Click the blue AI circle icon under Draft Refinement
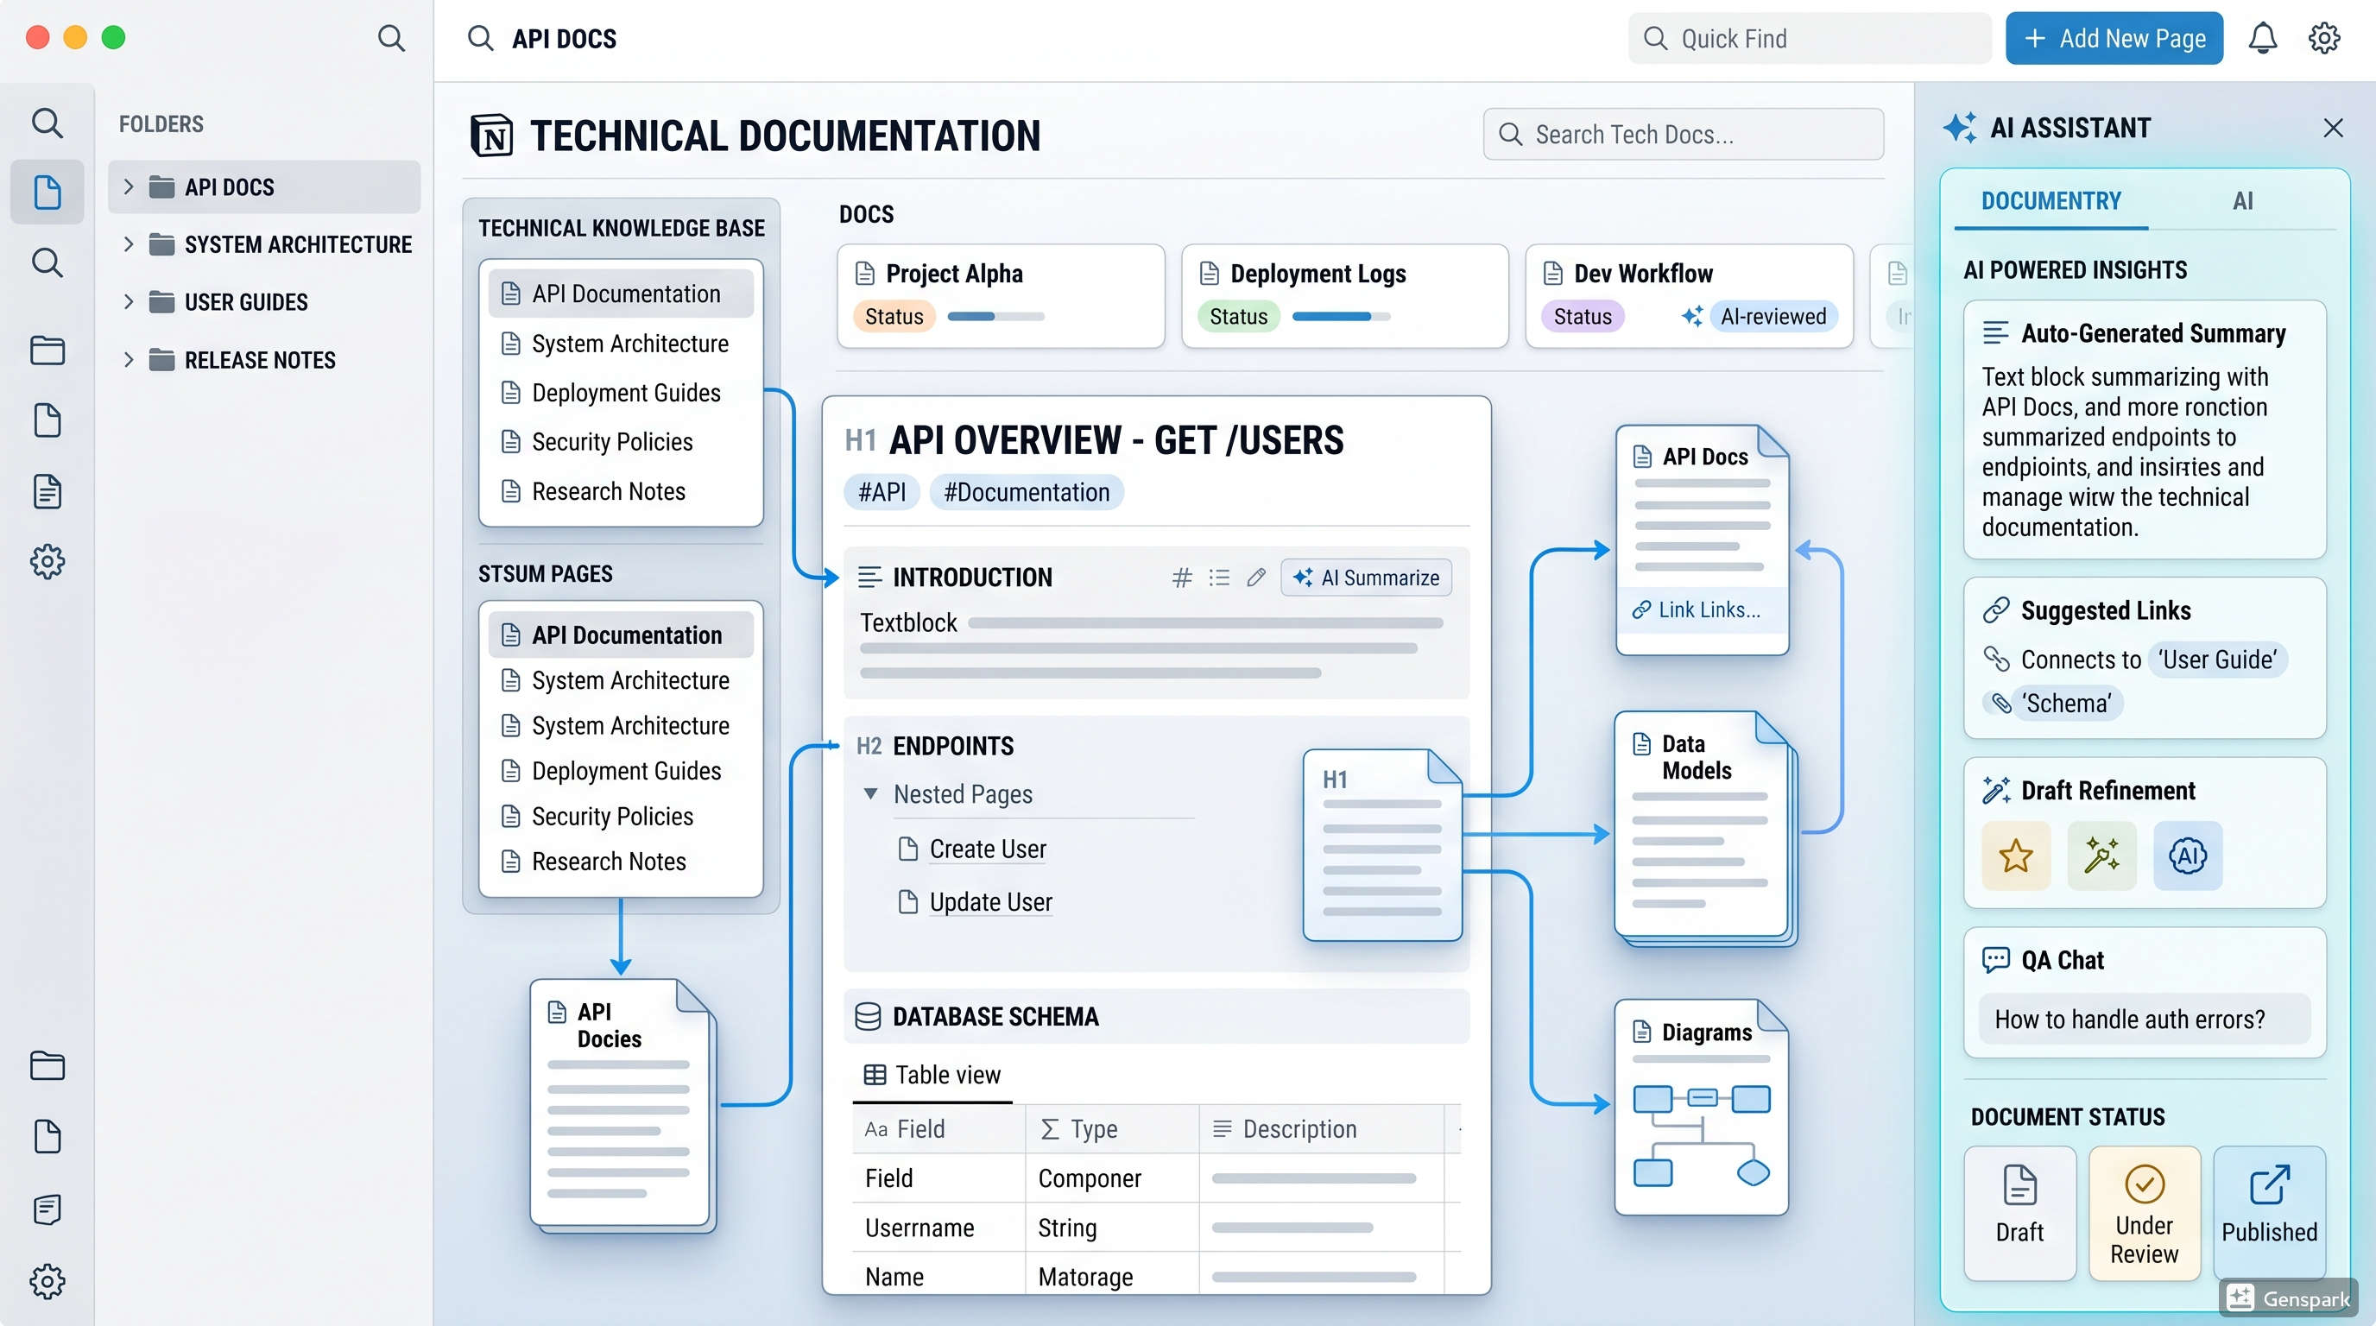Viewport: 2376px width, 1326px height. [x=2187, y=855]
